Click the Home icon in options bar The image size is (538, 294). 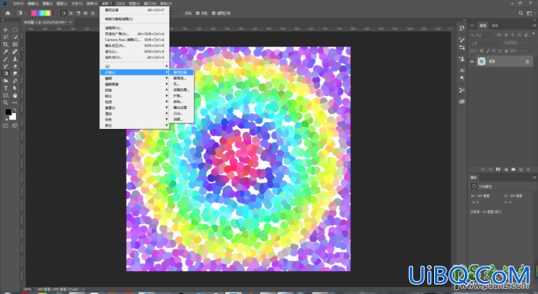click(x=8, y=13)
